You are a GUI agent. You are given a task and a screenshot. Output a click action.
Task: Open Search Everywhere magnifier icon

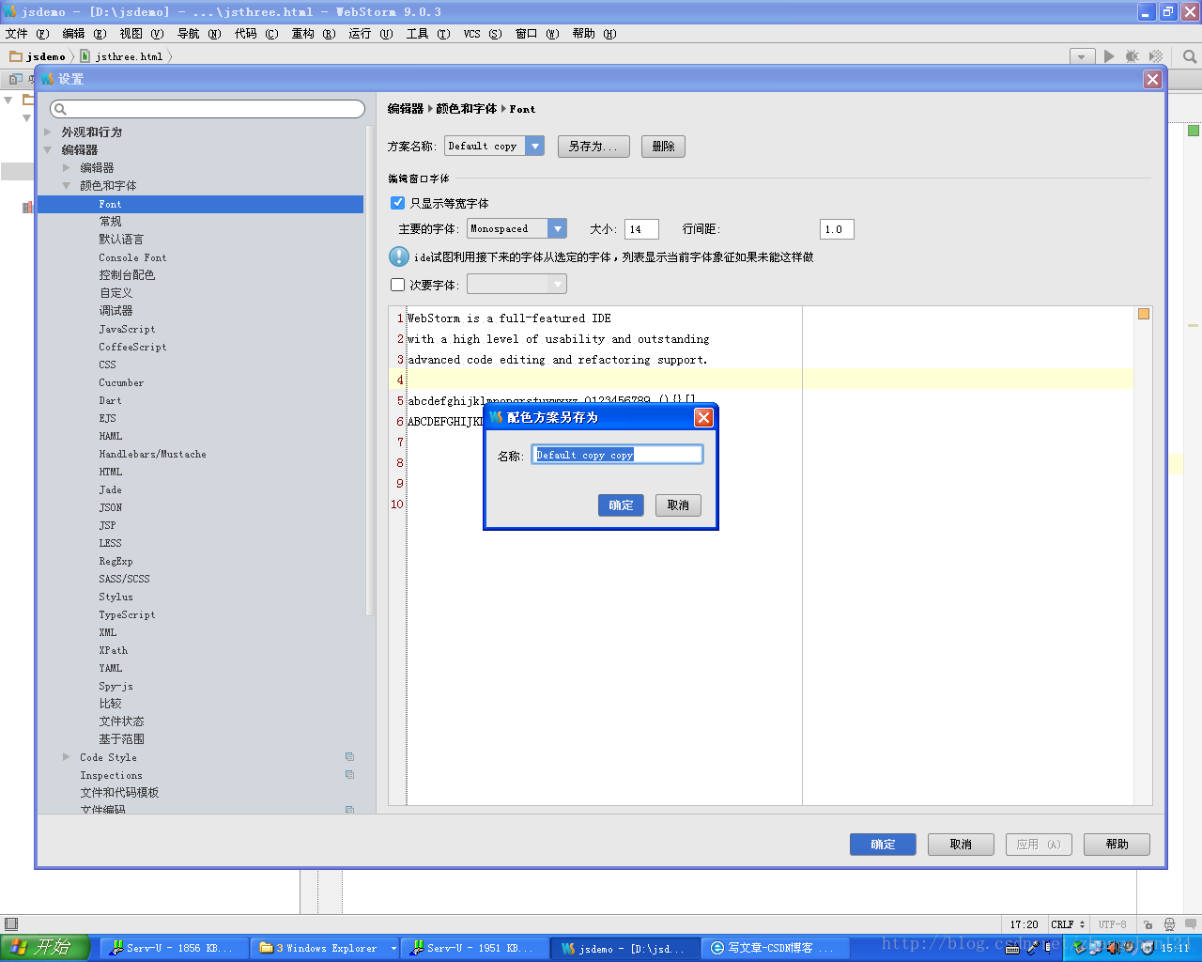(x=1190, y=56)
